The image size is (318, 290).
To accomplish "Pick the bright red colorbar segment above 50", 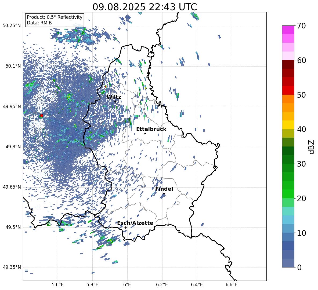I will click(288, 90).
